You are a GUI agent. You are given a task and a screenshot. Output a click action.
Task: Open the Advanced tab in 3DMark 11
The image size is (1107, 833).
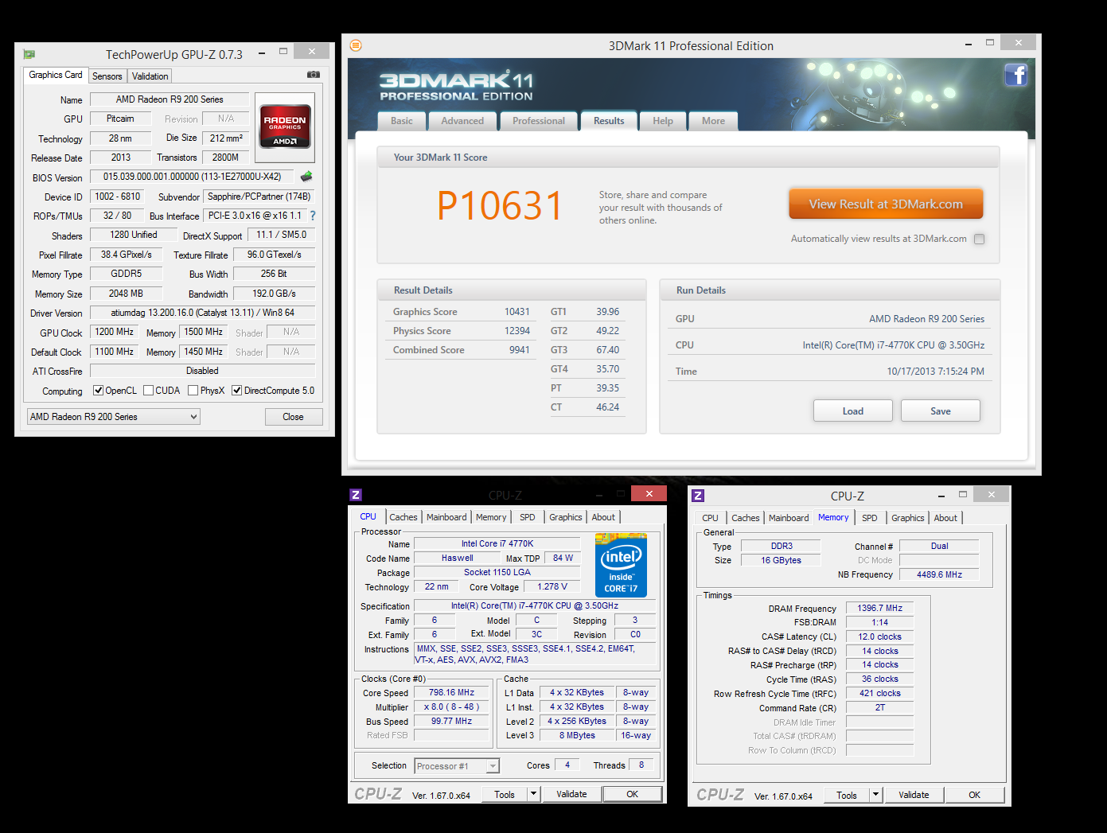tap(462, 121)
